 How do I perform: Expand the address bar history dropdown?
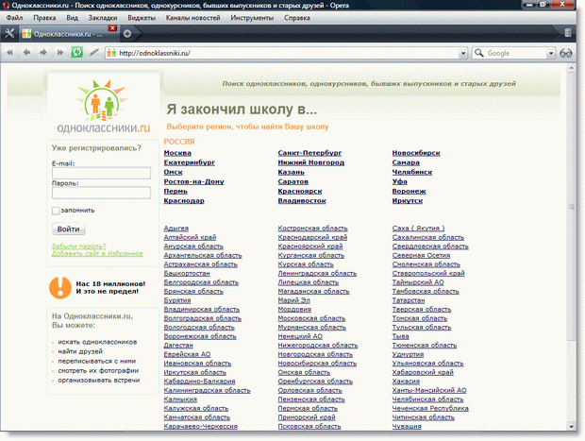(x=463, y=53)
